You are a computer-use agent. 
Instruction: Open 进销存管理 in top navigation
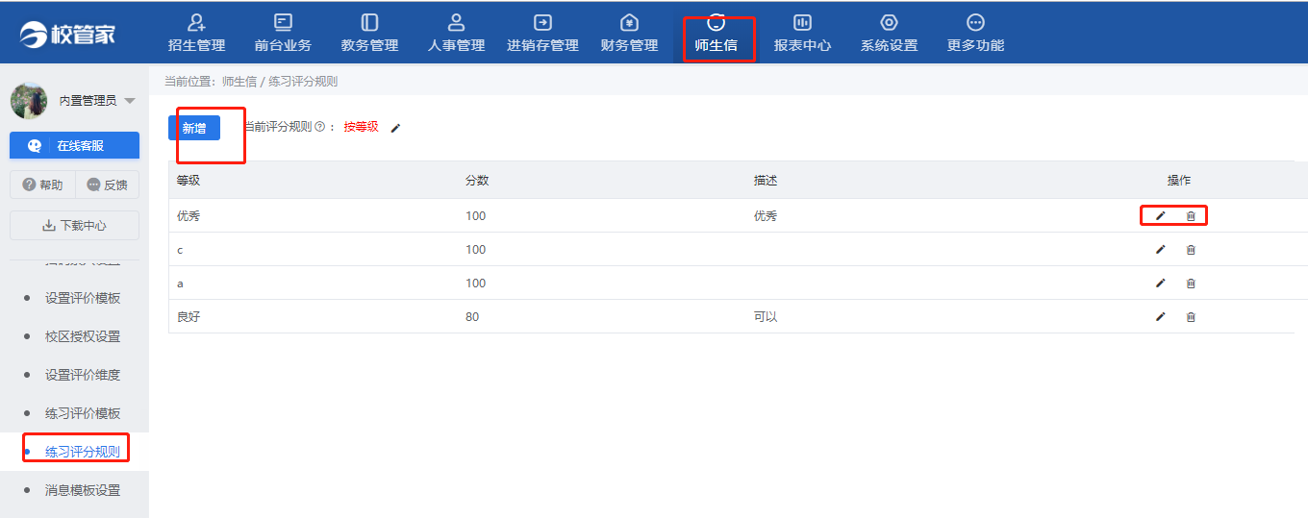point(542,34)
